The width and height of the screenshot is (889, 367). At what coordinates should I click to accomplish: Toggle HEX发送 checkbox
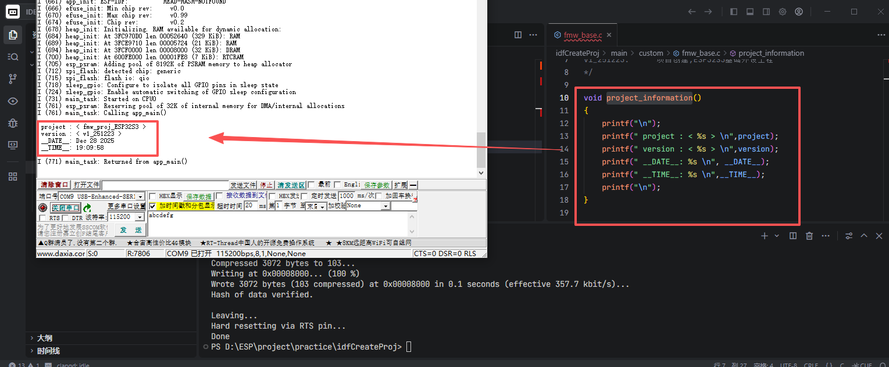click(x=272, y=196)
